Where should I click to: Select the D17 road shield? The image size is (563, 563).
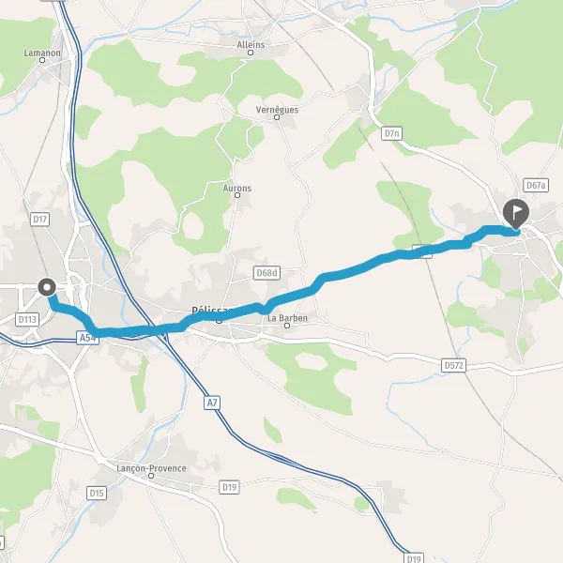point(39,219)
